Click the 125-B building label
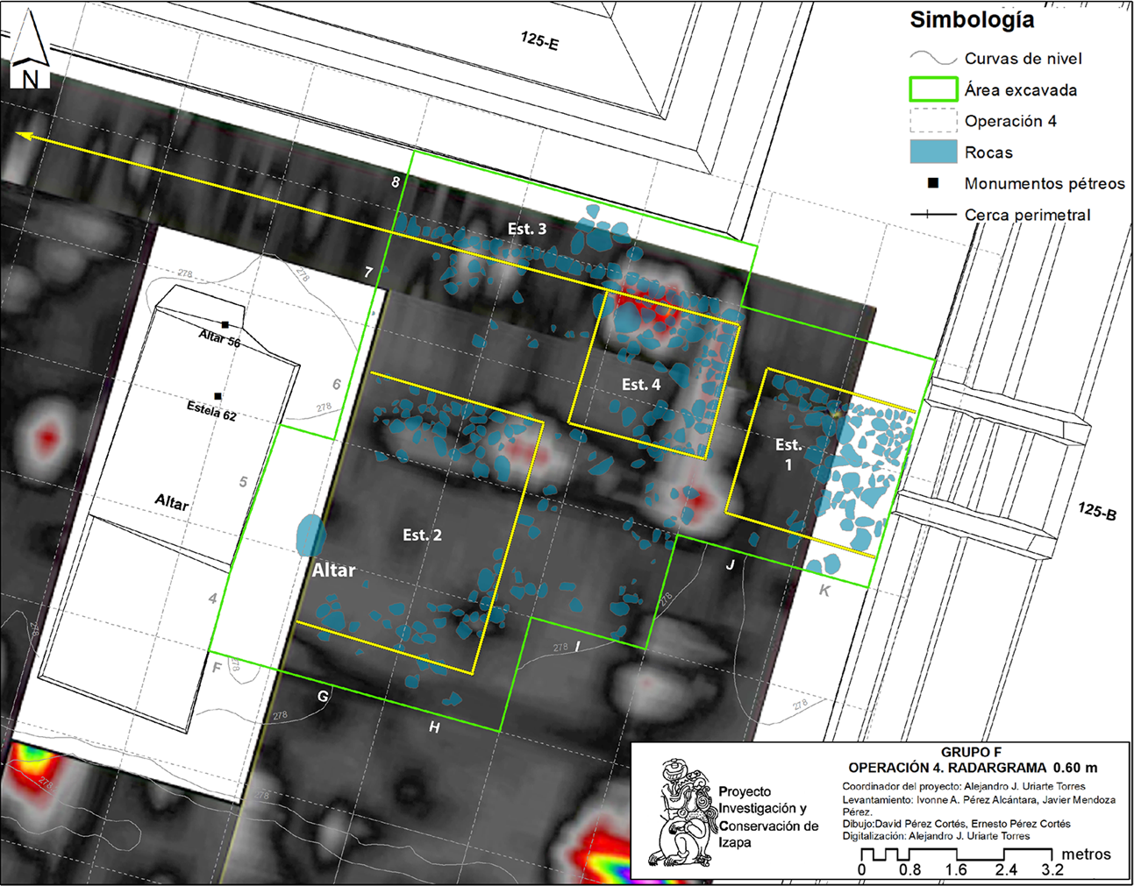Screen dimensions: 1134x886 tap(1097, 510)
